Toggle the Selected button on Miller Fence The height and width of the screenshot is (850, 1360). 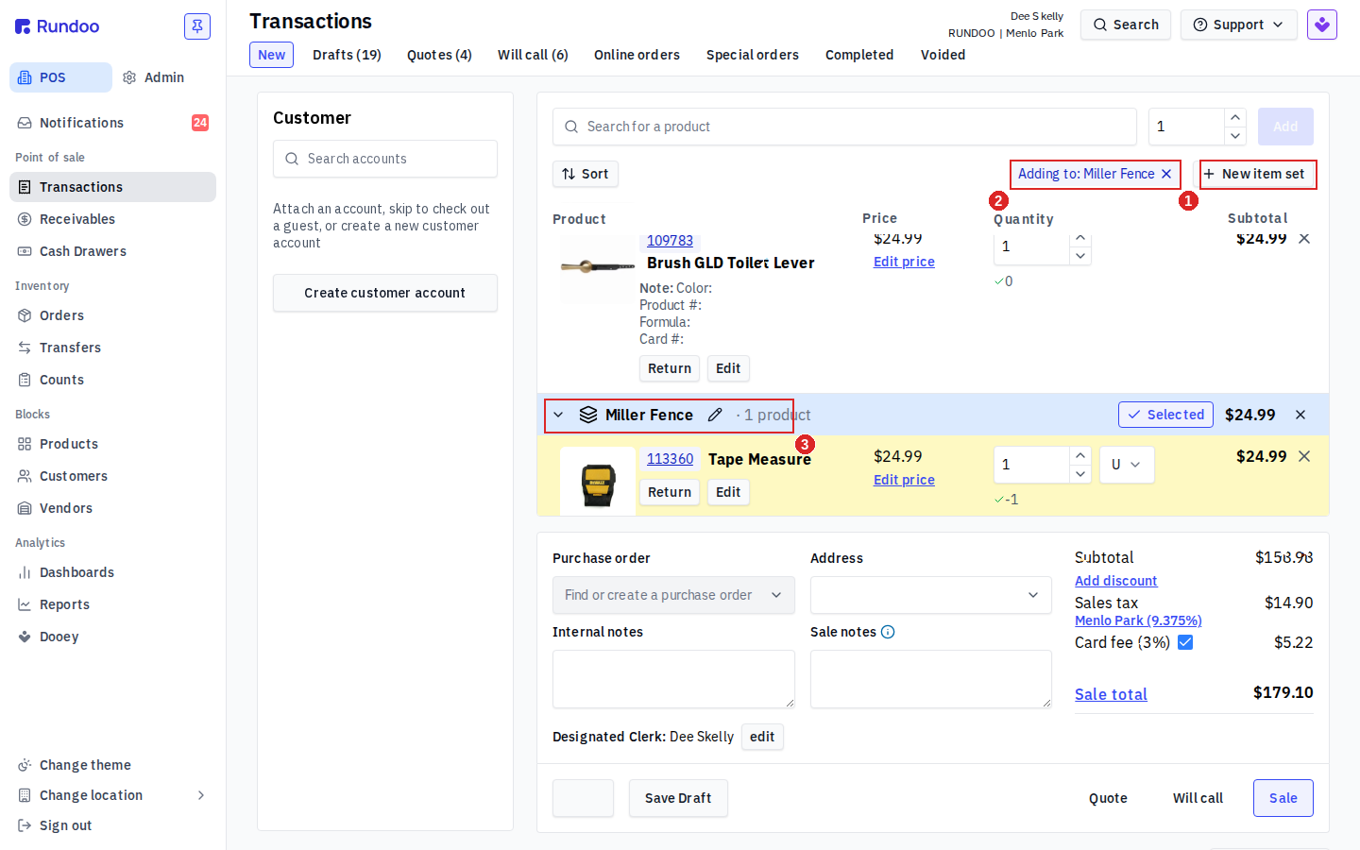click(1165, 415)
